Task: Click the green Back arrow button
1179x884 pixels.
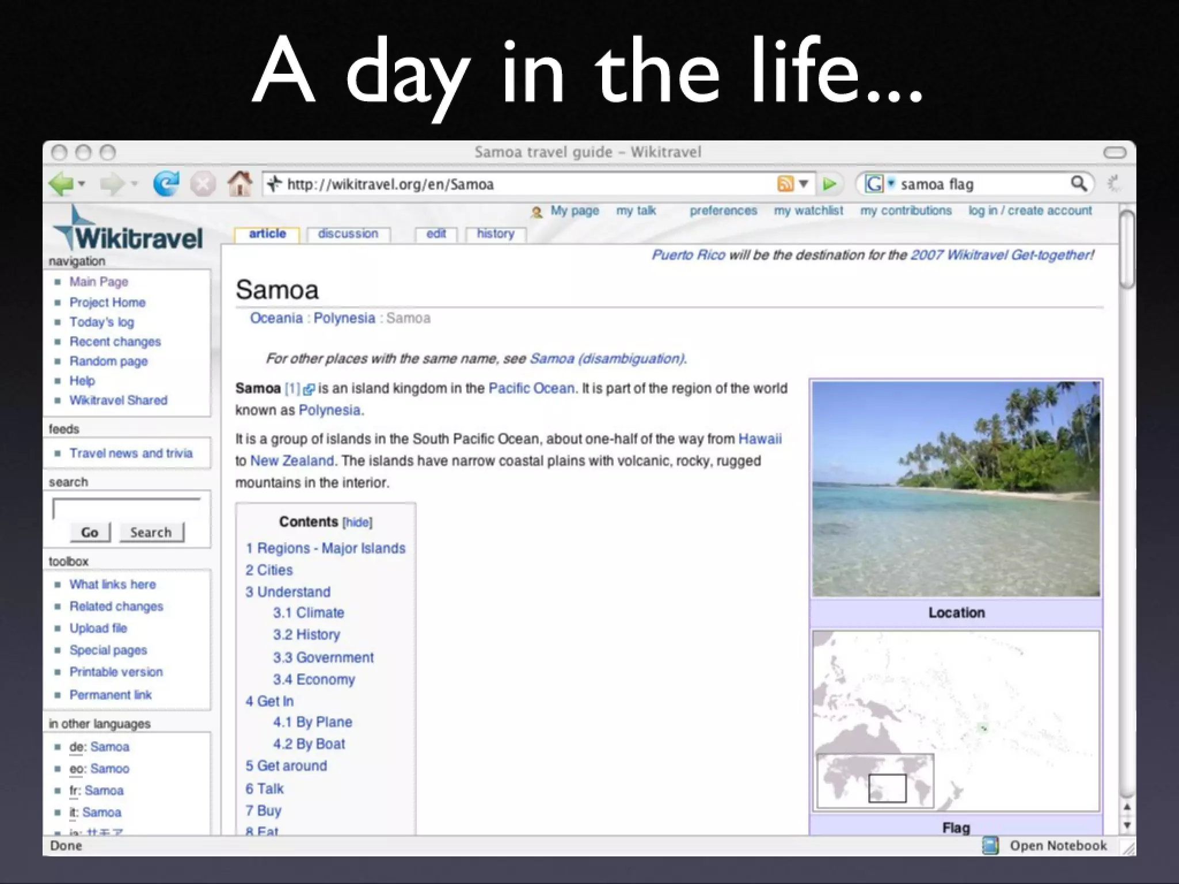Action: 61,184
